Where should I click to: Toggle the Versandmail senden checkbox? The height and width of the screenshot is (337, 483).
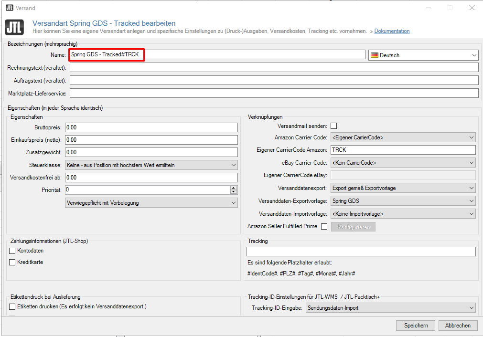[333, 126]
